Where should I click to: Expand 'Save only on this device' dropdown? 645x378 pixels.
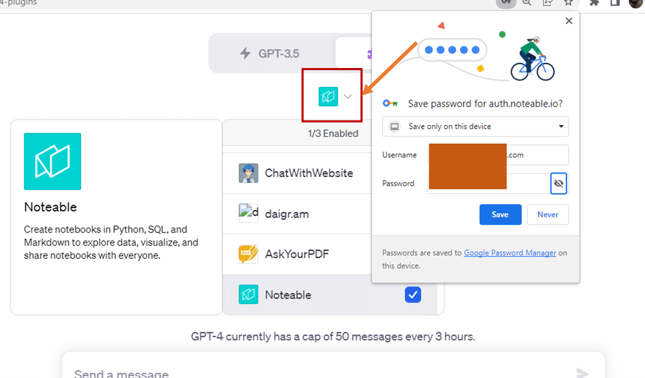coord(475,127)
